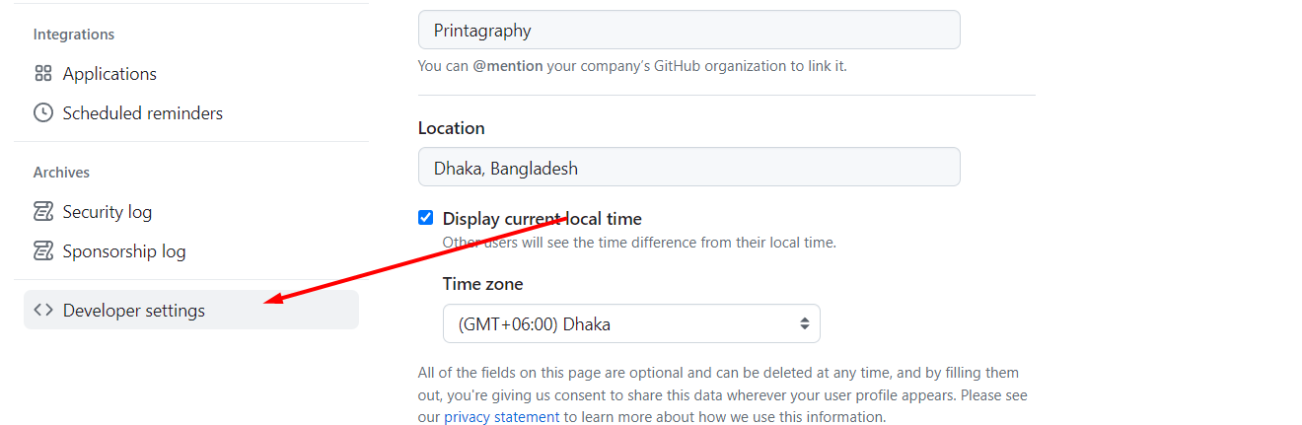
Task: Open Developer settings in the sidebar
Action: pos(191,310)
